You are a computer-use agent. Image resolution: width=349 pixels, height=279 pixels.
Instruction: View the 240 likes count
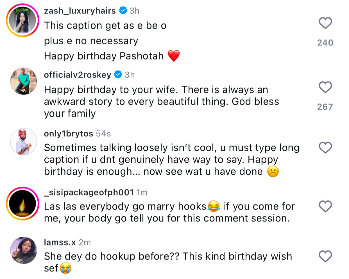click(x=325, y=43)
